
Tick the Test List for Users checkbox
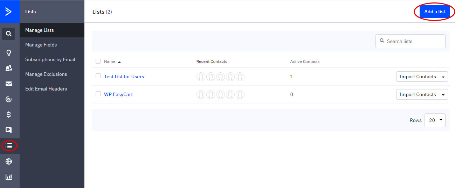tap(98, 76)
